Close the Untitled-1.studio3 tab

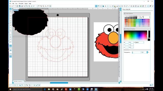(x=23, y=81)
